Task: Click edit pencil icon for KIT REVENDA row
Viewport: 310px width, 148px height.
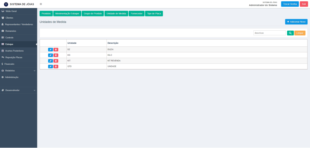Action: tap(50, 61)
